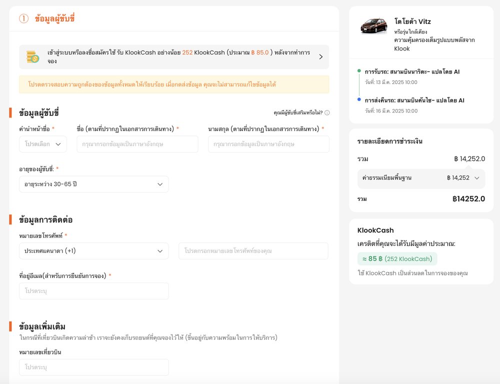Screen dimensions: 500x384
Task: Click the green 85 ฿ KlookCash badge
Action: (x=397, y=258)
